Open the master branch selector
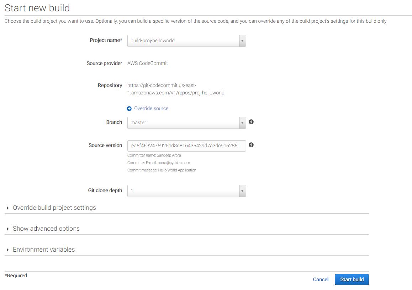Screen dimensions: 412x290 point(183,123)
